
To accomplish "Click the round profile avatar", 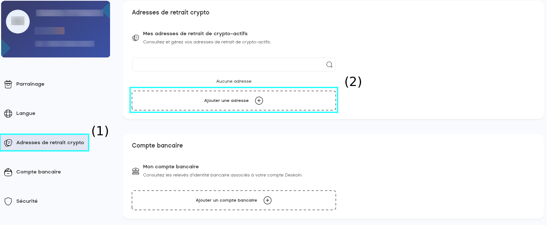I will pos(18,21).
